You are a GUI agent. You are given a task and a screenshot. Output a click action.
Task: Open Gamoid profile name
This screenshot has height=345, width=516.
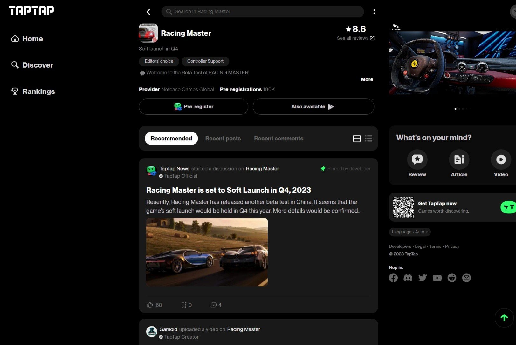(x=168, y=329)
